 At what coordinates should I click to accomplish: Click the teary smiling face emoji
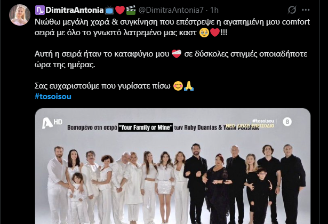pos(204,33)
